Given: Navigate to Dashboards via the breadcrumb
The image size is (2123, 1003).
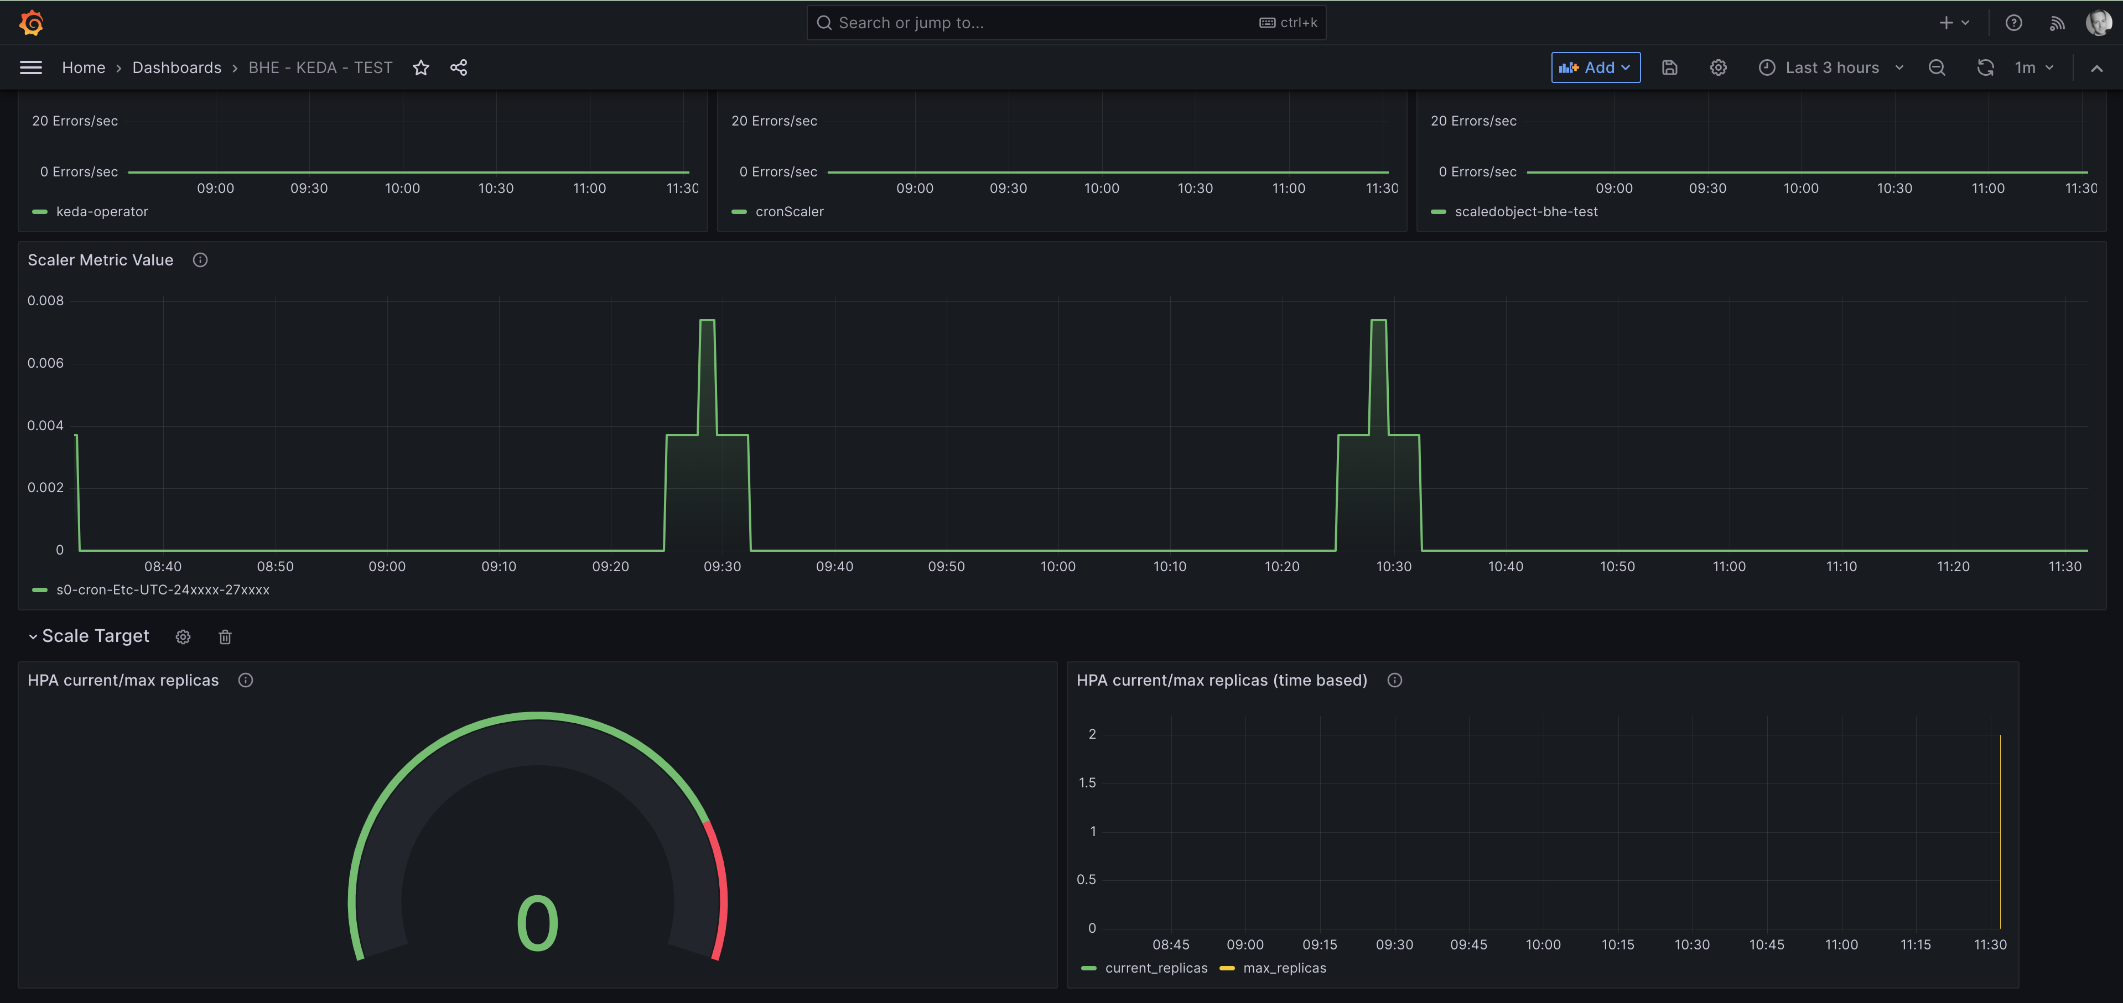Looking at the screenshot, I should point(177,67).
